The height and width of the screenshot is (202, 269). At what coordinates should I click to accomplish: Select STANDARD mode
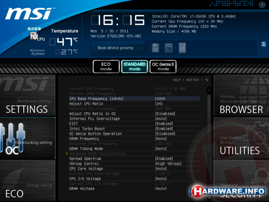[x=134, y=66]
